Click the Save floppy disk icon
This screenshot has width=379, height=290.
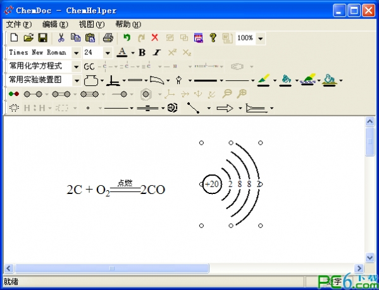(43, 38)
